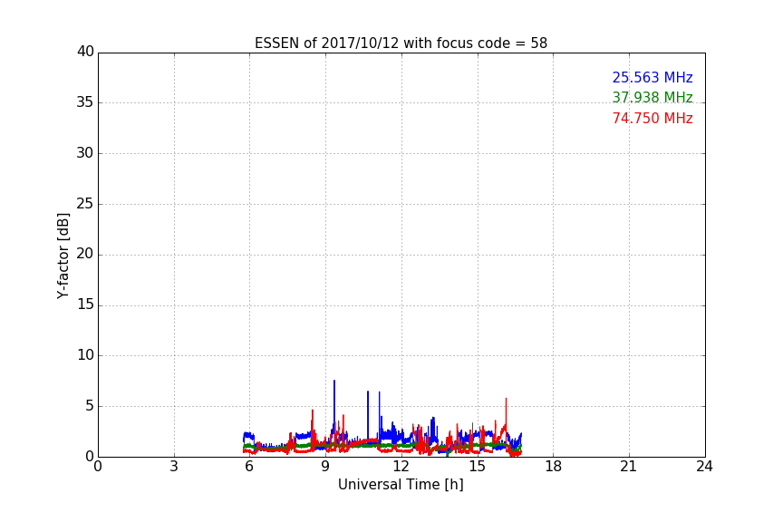Click the x-axis tick label 21

coord(629,467)
